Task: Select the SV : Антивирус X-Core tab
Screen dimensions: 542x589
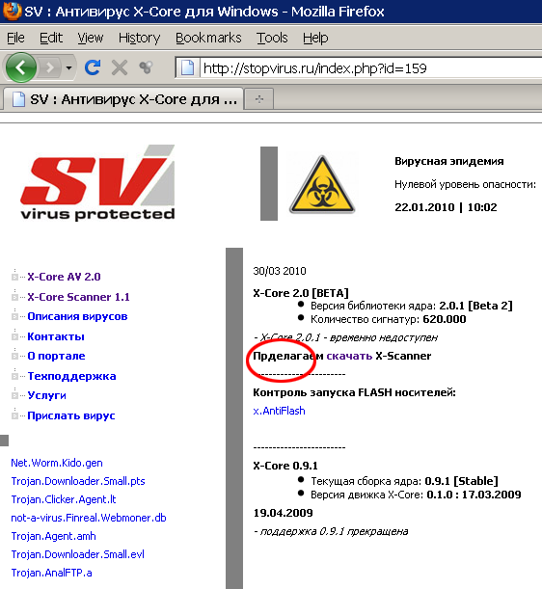Action: [x=123, y=99]
